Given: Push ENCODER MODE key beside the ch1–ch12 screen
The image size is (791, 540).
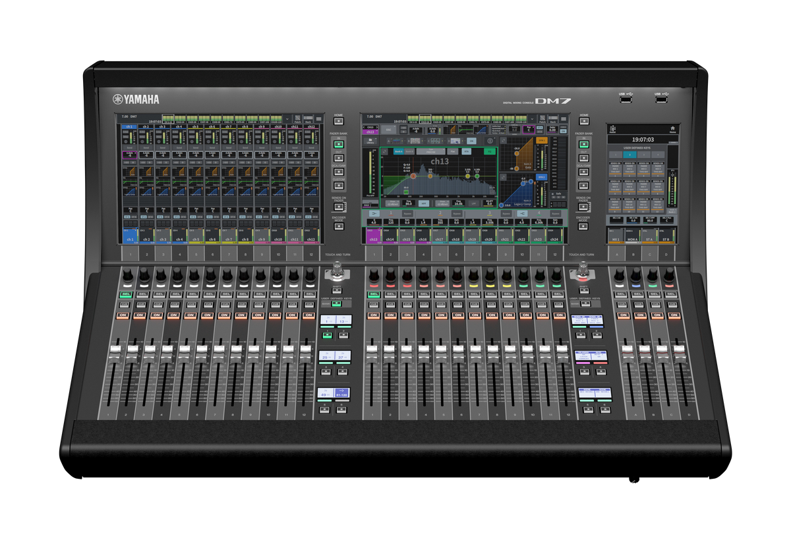Looking at the screenshot, I should (x=338, y=227).
